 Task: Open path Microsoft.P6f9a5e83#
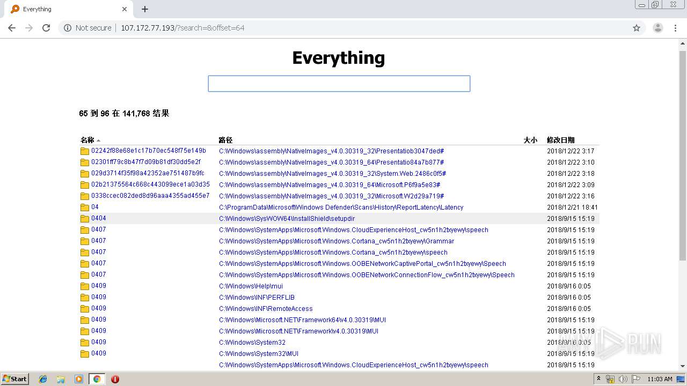tap(330, 185)
